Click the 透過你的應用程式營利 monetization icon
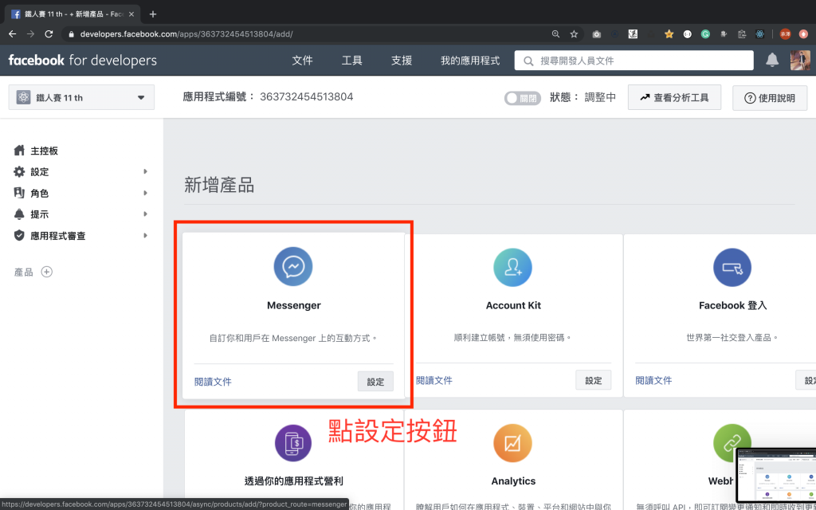This screenshot has width=816, height=510. tap(293, 443)
